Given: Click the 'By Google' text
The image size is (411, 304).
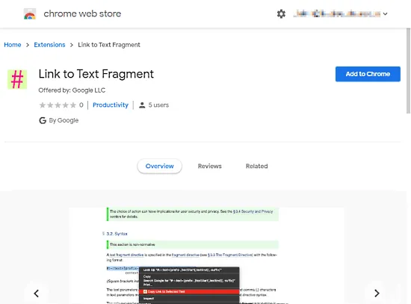Looking at the screenshot, I should pyautogui.click(x=64, y=120).
